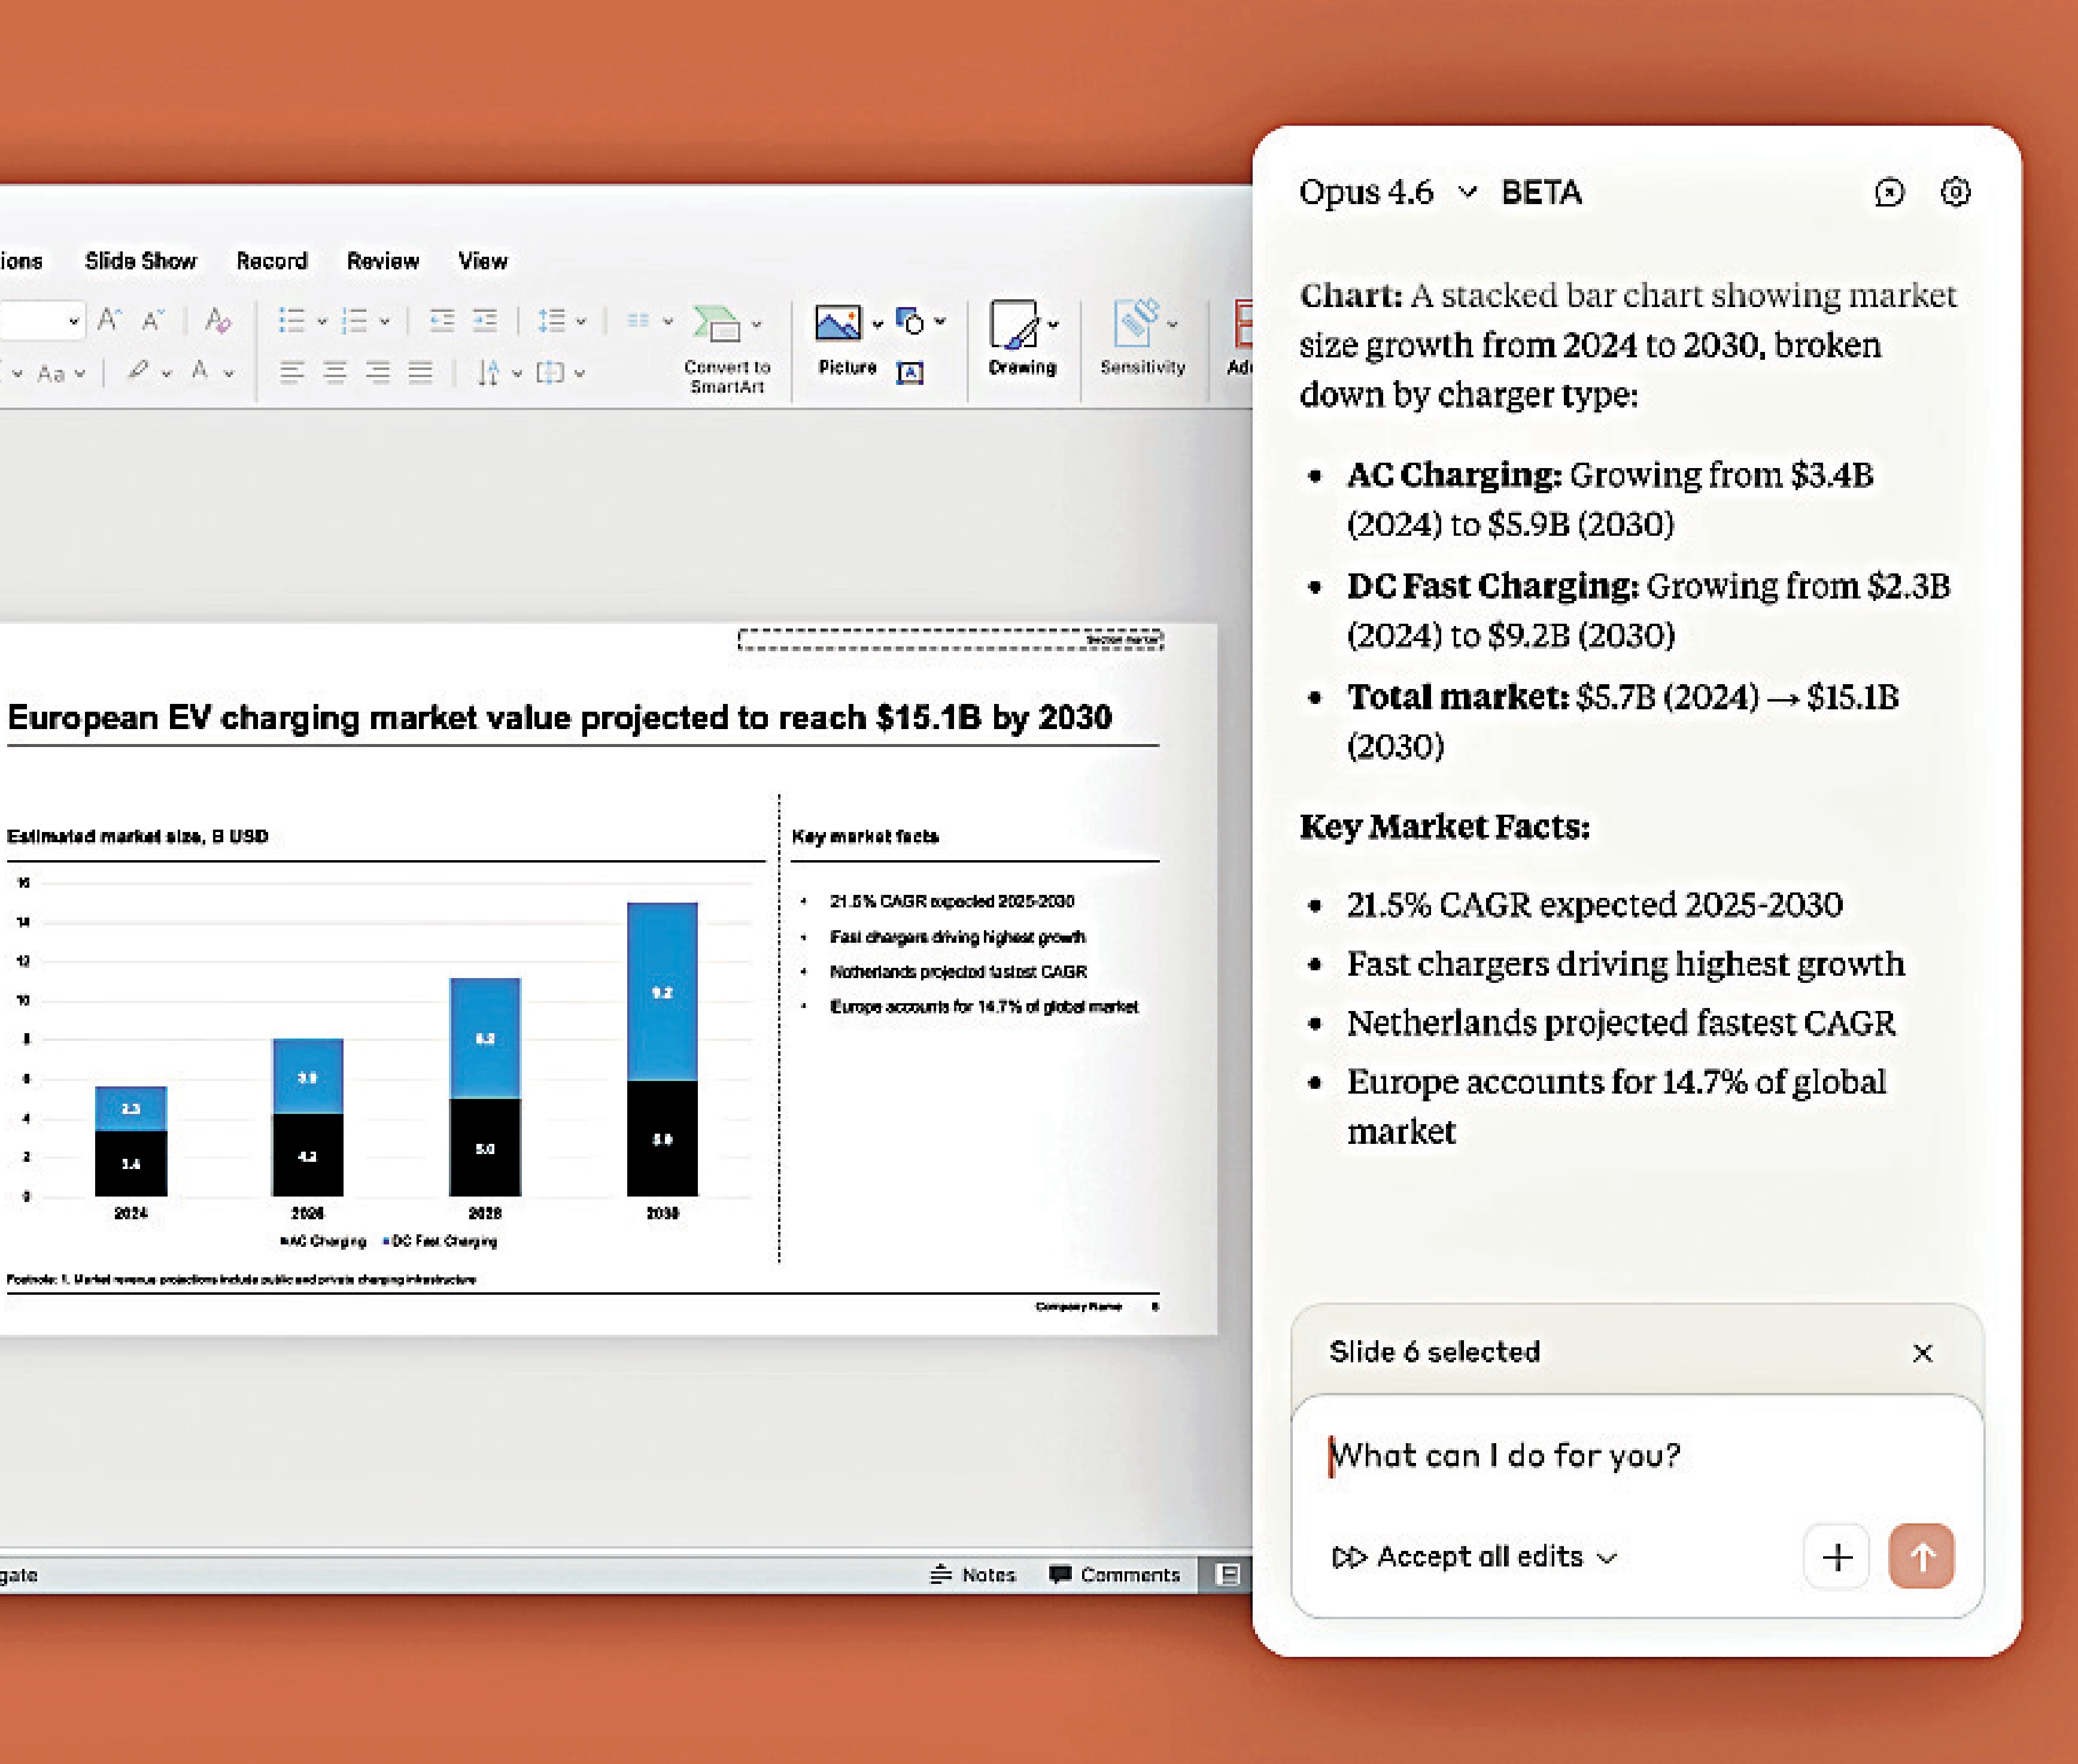Dismiss the Slide 6 selected banner
The width and height of the screenshot is (2078, 1764).
click(x=1922, y=1353)
